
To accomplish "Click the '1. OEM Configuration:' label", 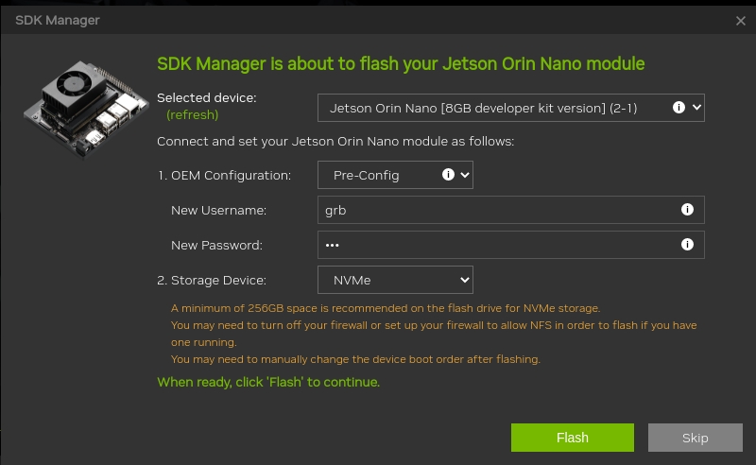I will (x=224, y=175).
